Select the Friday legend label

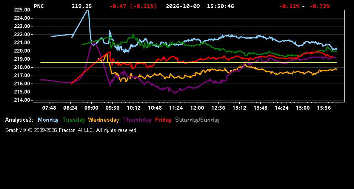163,120
